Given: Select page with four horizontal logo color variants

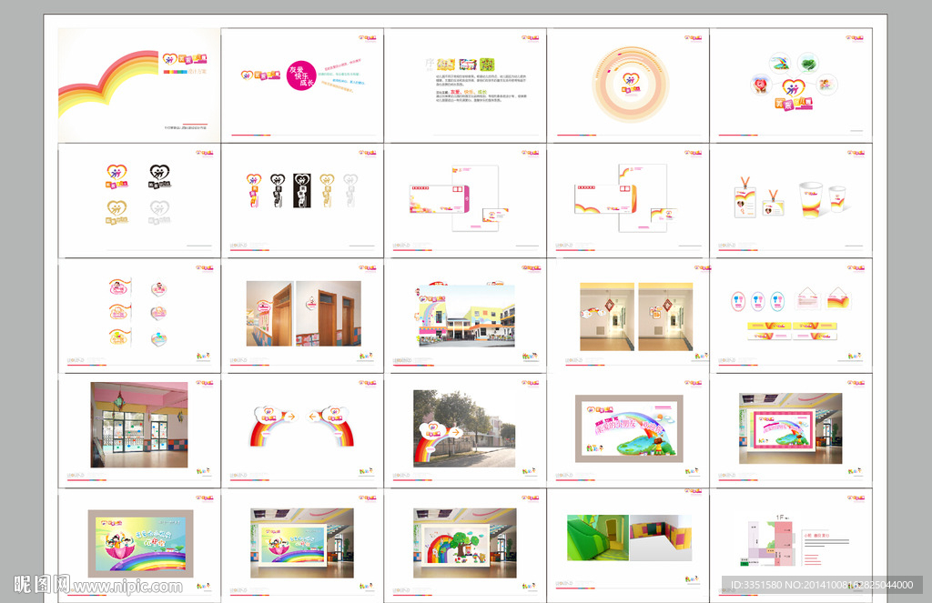Looking at the screenshot, I should (x=139, y=200).
